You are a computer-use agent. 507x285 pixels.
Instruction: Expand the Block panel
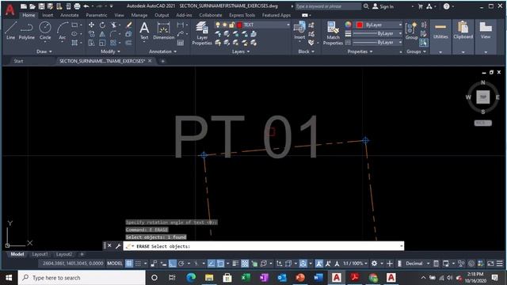(306, 51)
